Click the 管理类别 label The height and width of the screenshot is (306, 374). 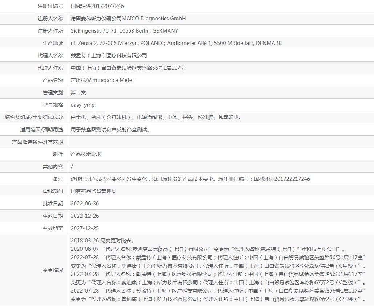pyautogui.click(x=53, y=93)
